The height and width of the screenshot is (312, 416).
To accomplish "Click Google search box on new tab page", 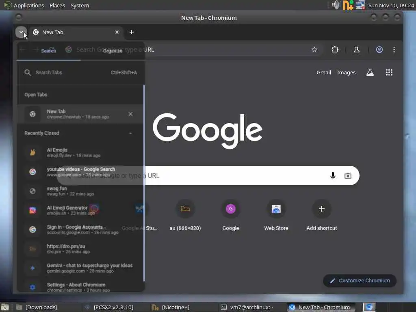I will click(208, 175).
